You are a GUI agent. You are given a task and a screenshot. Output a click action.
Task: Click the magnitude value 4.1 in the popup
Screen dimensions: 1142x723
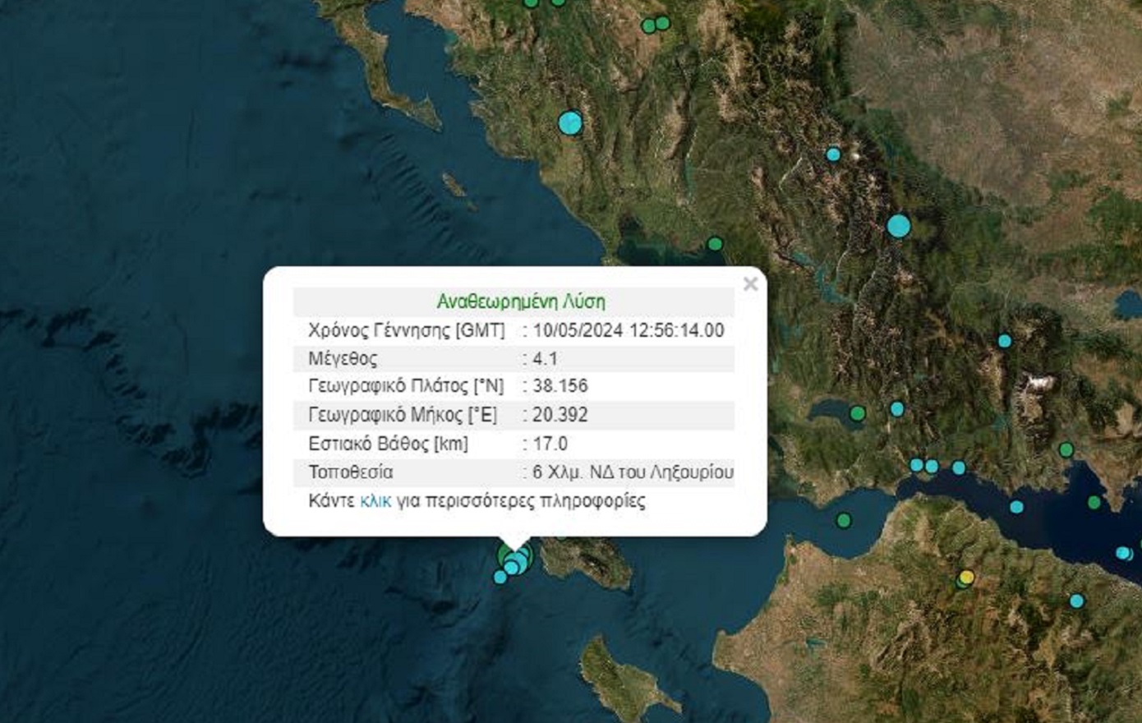click(546, 358)
